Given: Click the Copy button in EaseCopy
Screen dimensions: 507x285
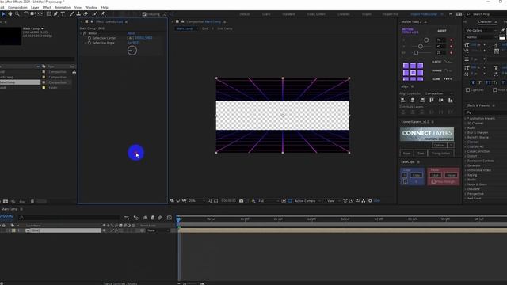Looking at the screenshot, I should [416, 175].
